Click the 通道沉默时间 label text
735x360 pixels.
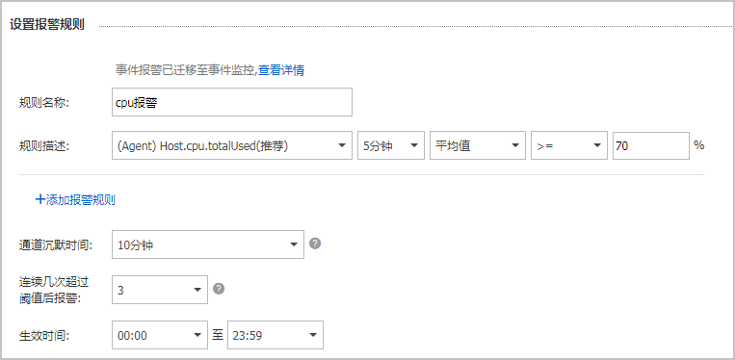tap(55, 244)
